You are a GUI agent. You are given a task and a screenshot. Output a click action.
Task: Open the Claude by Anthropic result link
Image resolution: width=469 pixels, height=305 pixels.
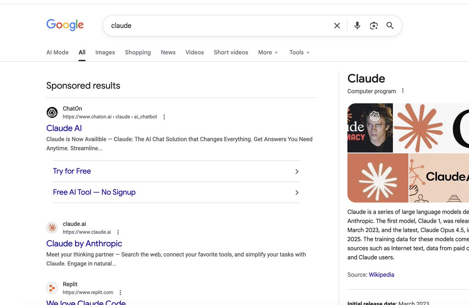84,243
